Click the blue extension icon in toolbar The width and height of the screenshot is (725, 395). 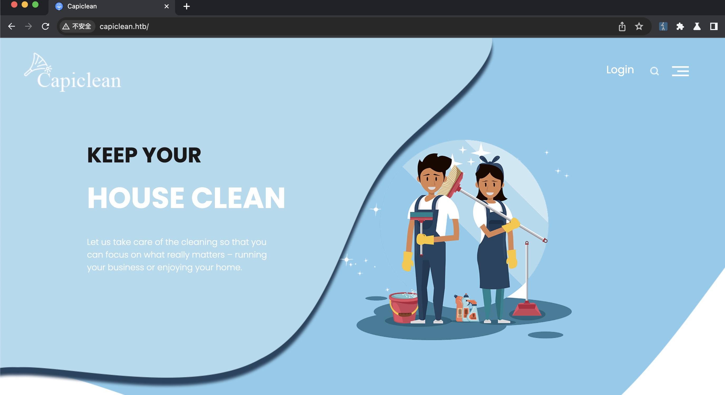[663, 26]
